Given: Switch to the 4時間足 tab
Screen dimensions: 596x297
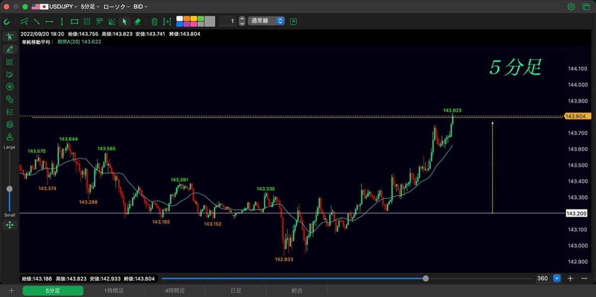Looking at the screenshot, I should click(x=175, y=291).
